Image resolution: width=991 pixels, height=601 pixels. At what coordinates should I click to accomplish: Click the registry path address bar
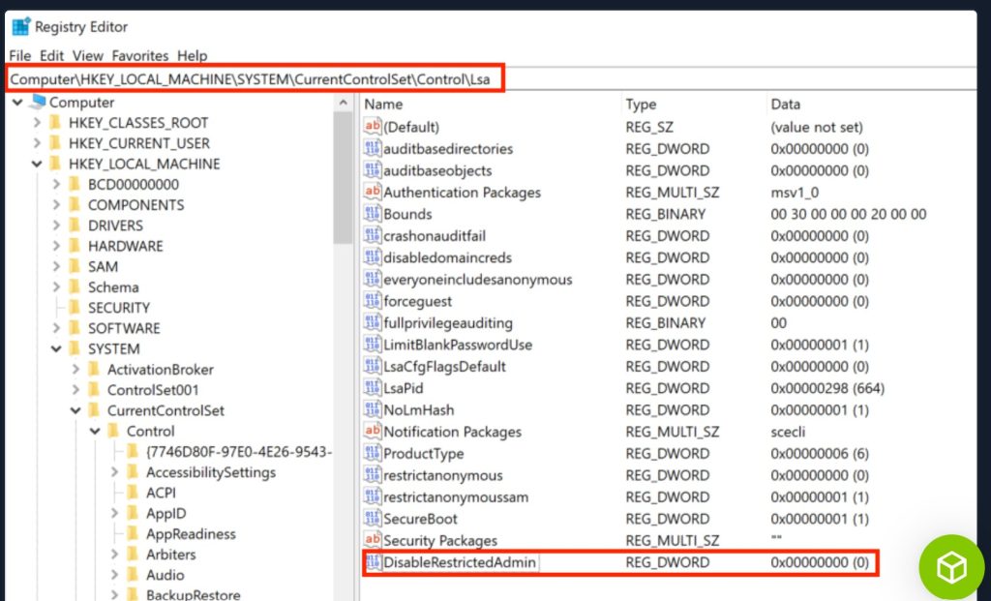(493, 79)
